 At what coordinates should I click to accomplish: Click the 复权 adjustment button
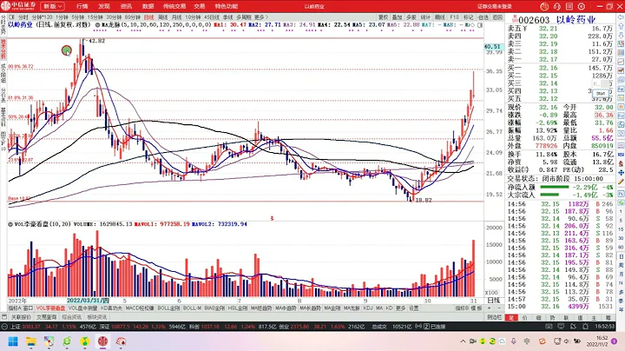tap(383, 17)
